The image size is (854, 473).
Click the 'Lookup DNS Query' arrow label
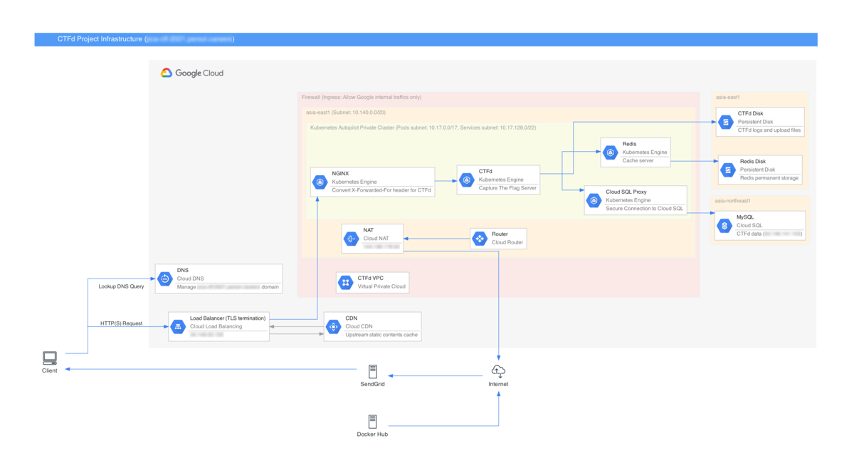click(x=121, y=286)
